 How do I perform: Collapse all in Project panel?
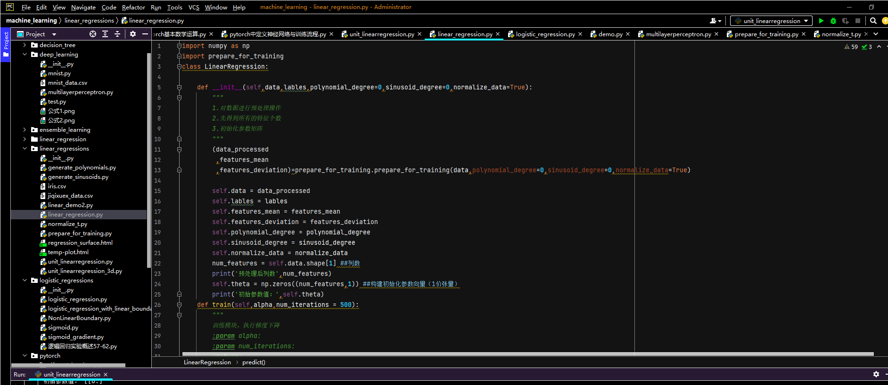pos(117,34)
